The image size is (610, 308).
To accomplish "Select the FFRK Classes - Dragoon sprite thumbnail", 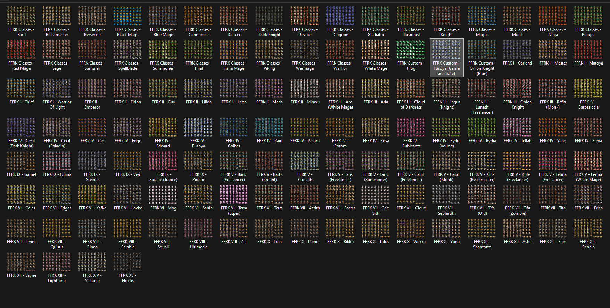I will [340, 16].
